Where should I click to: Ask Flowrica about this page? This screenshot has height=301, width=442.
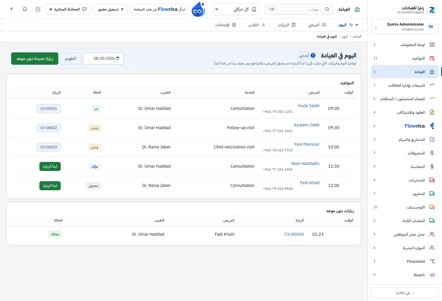[160, 9]
